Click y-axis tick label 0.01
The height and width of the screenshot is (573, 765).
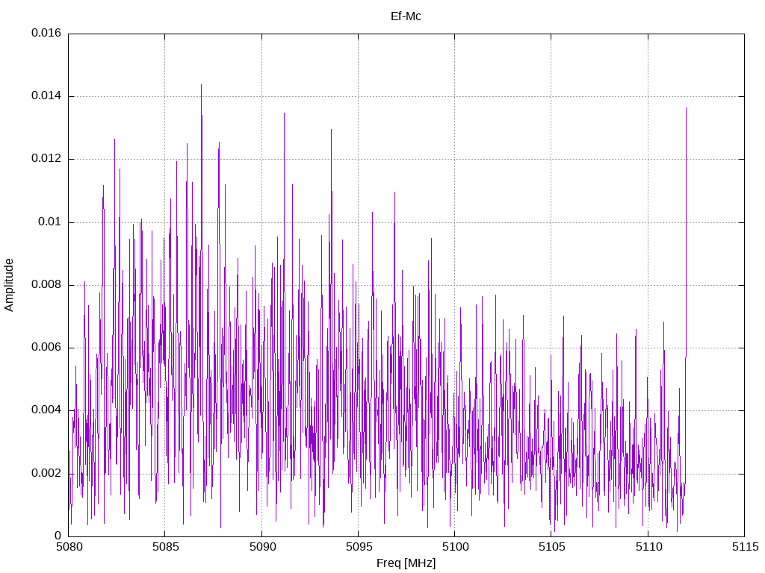click(50, 222)
